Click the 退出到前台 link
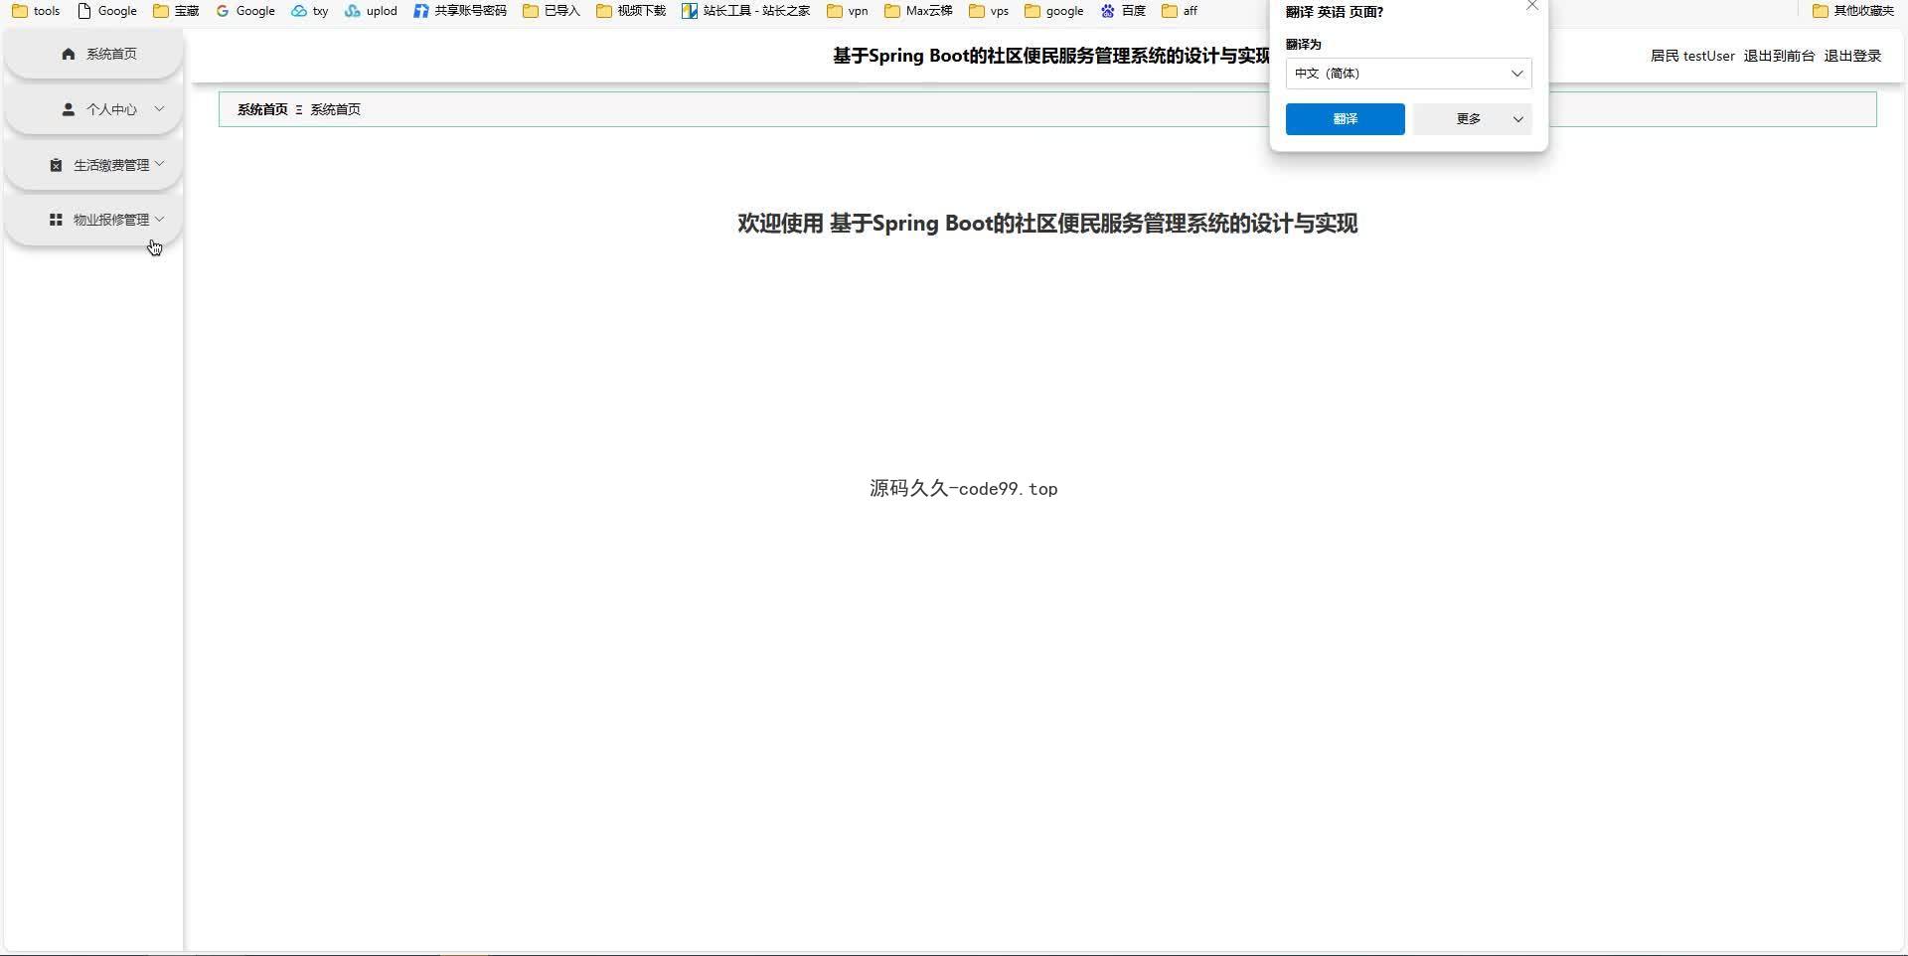This screenshot has height=956, width=1908. tap(1779, 56)
